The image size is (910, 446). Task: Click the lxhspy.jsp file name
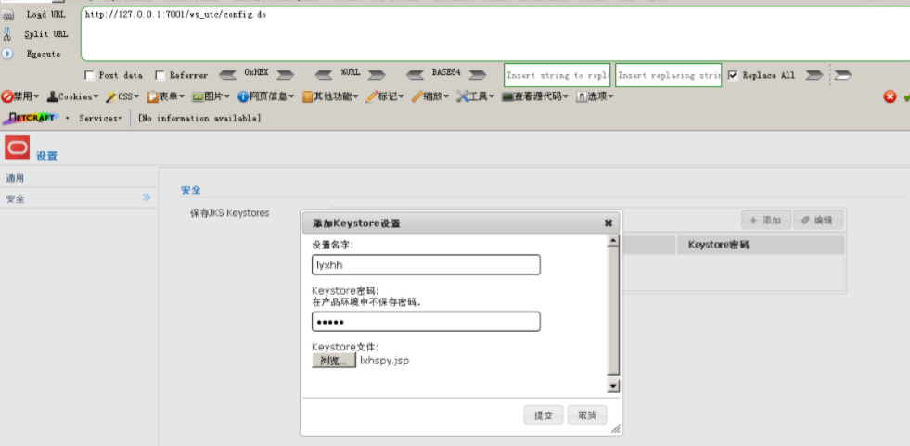pyautogui.click(x=384, y=361)
